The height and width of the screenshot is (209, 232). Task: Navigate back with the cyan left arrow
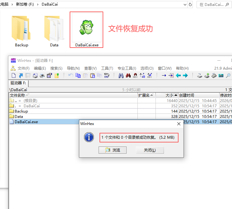click(x=178, y=76)
